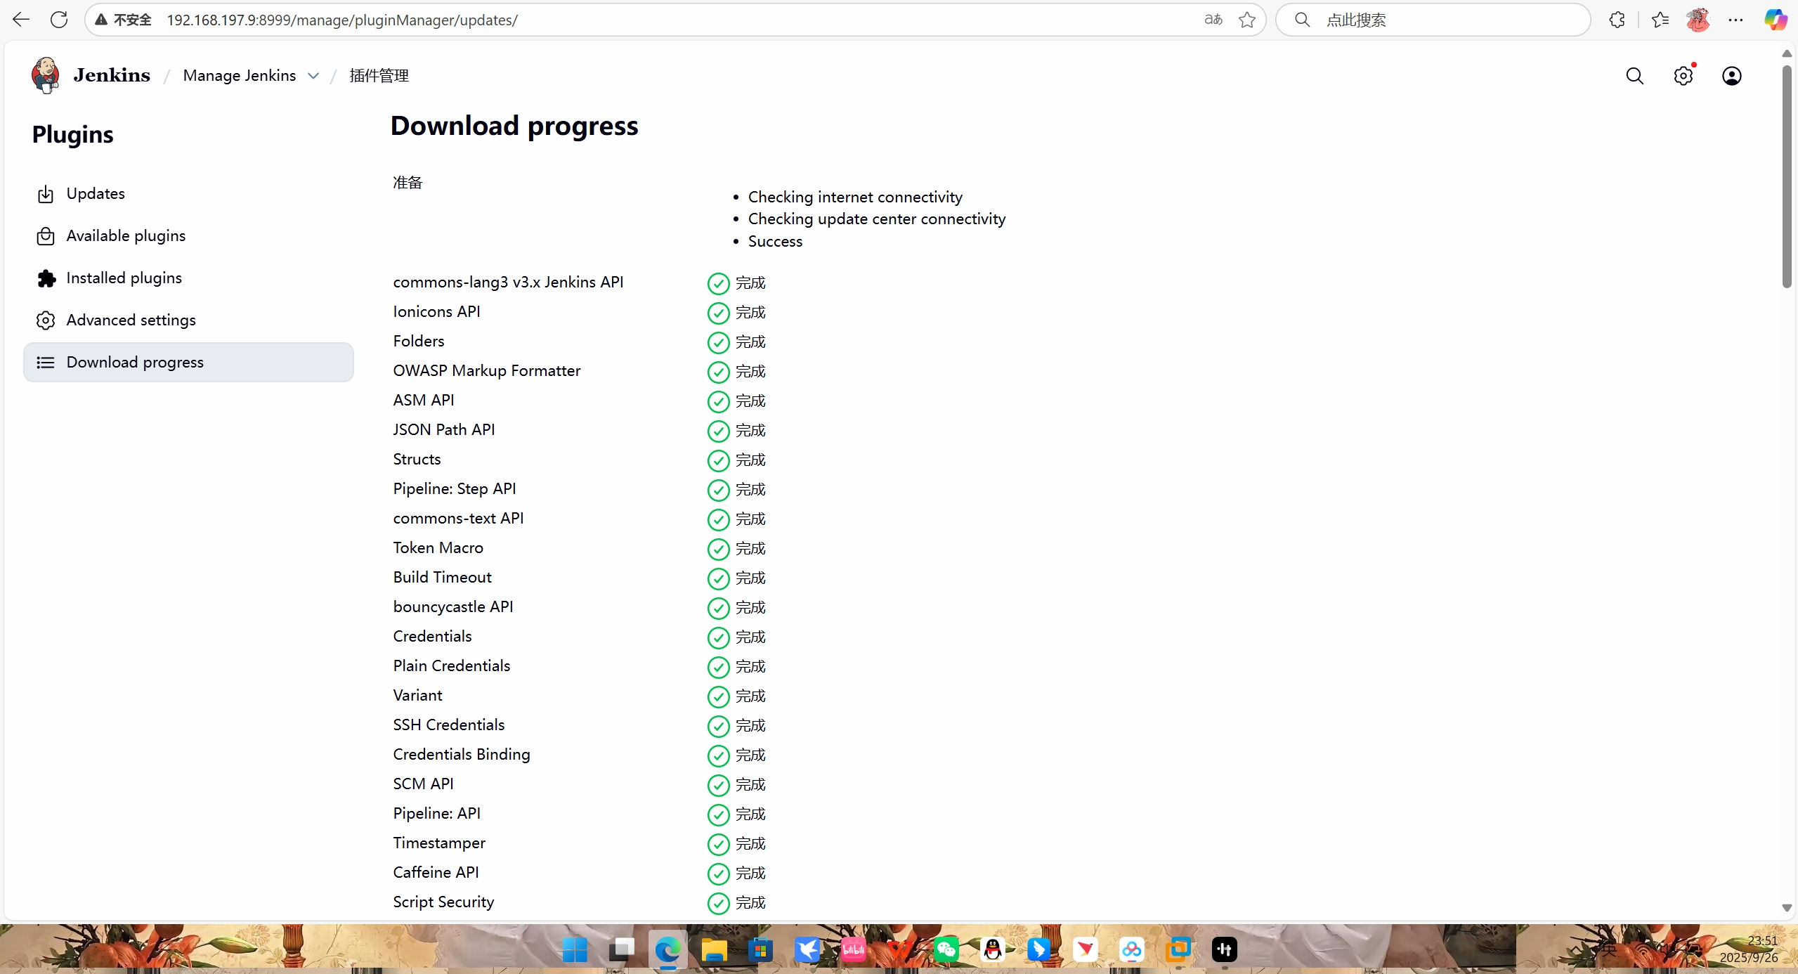Click the scrollbar down arrow
This screenshot has width=1798, height=974.
(1787, 908)
